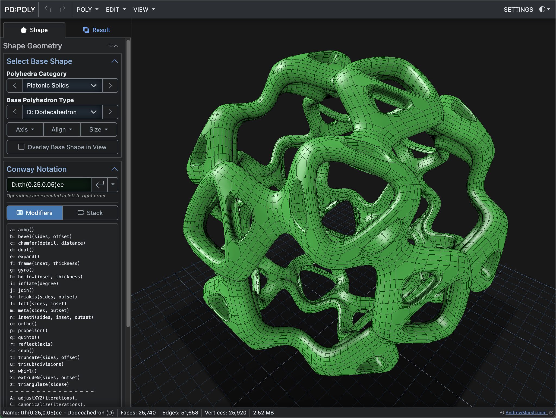Screen dimensions: 556x418
Task: Open the D: Dodecahedron type dropdown
Action: [x=62, y=112]
